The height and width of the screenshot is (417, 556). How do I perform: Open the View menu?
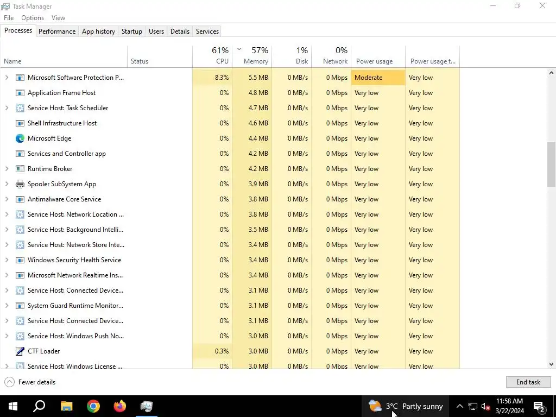pyautogui.click(x=58, y=18)
